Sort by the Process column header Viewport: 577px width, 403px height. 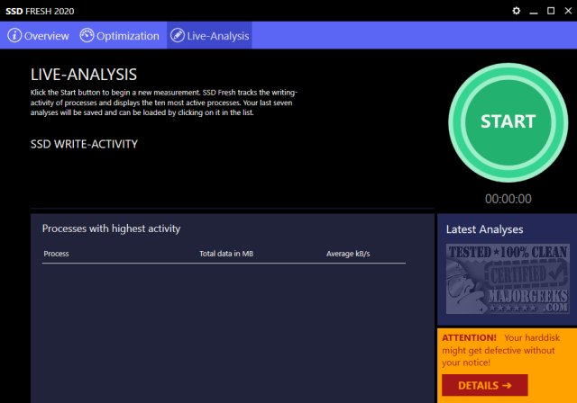56,254
